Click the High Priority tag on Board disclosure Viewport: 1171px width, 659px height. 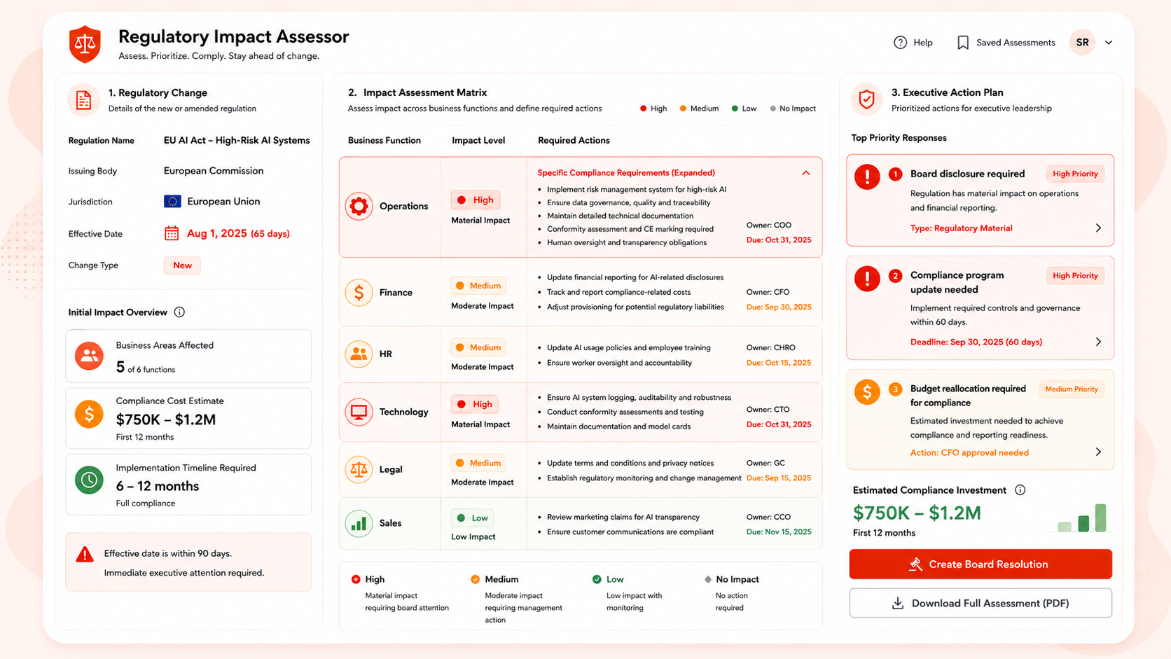click(x=1075, y=174)
